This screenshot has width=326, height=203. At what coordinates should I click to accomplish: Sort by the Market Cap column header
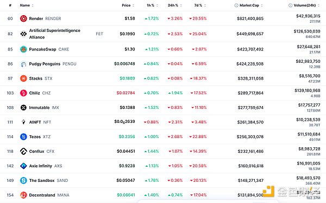pyautogui.click(x=251, y=5)
